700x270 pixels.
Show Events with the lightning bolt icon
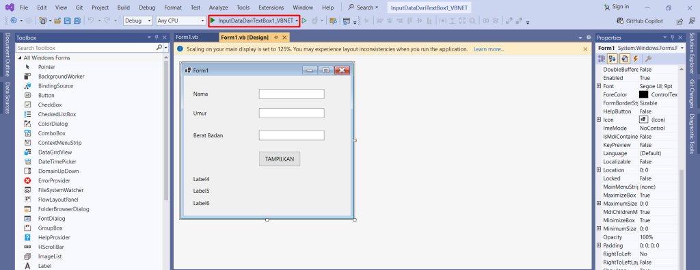tap(635, 59)
